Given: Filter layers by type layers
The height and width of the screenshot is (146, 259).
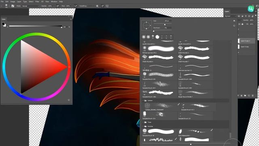Looking at the screenshot, I should point(246,16).
